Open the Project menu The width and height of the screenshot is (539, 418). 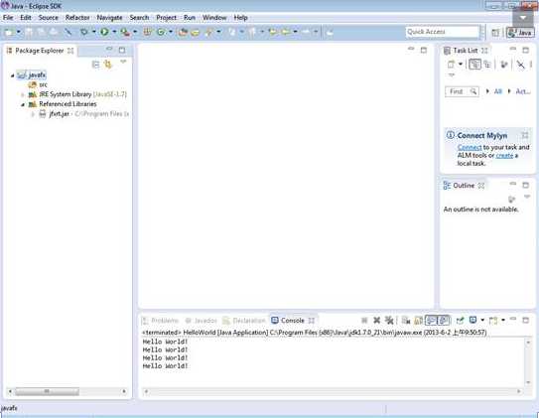166,18
